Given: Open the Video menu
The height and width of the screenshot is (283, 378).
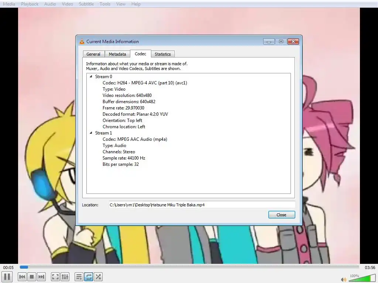Looking at the screenshot, I should [x=67, y=4].
